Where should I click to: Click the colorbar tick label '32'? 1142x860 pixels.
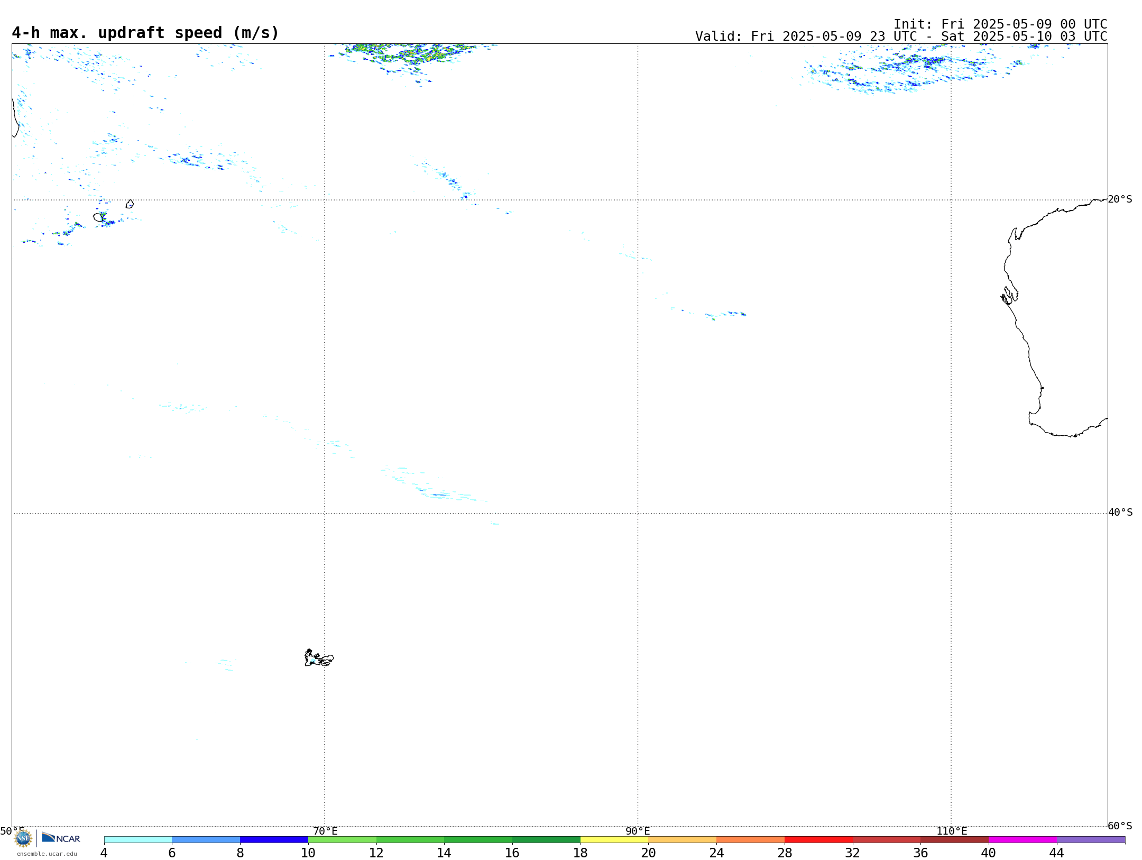click(x=853, y=853)
